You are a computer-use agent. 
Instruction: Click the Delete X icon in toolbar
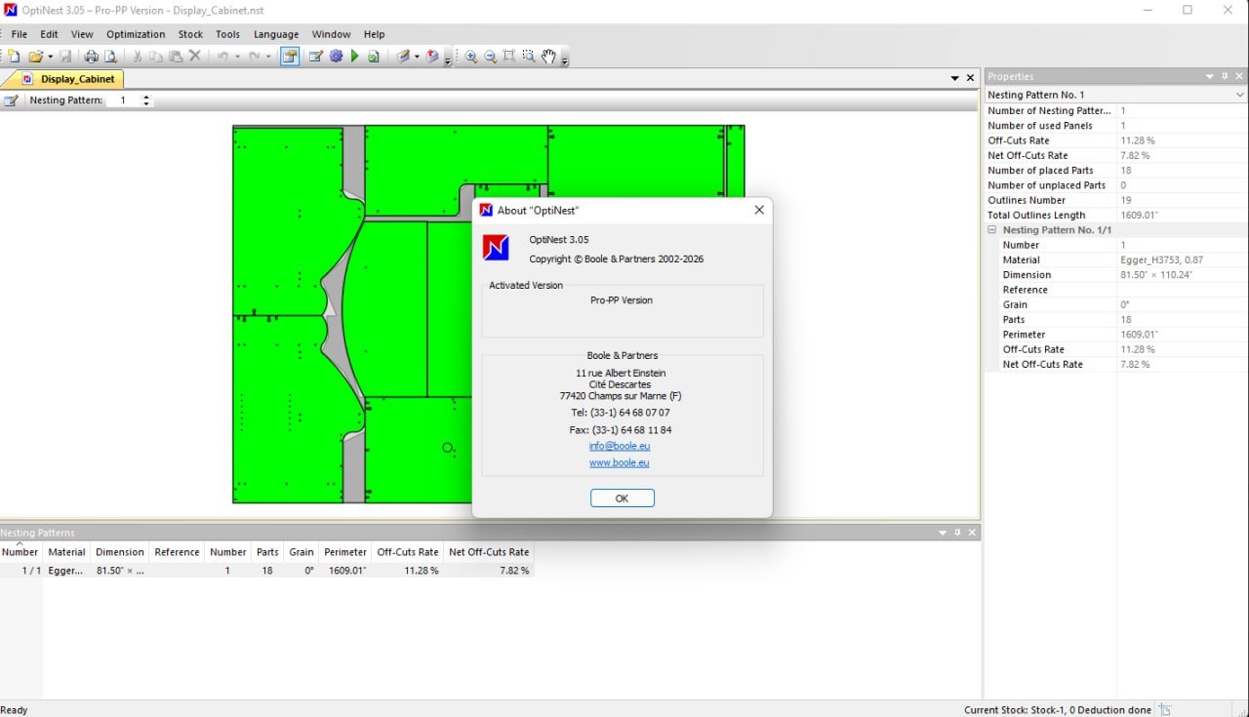pos(195,57)
